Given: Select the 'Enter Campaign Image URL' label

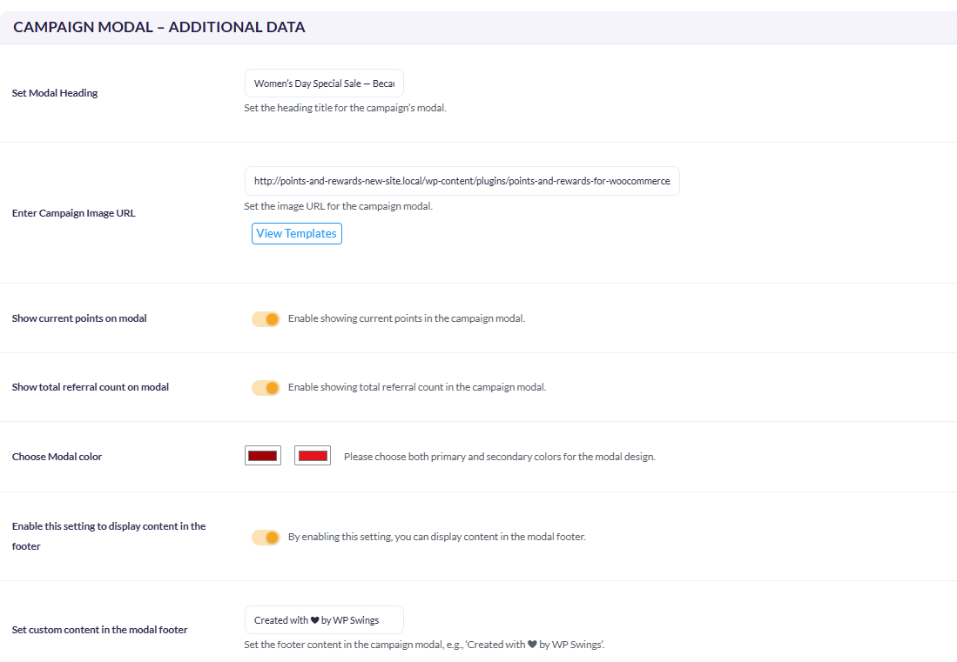Looking at the screenshot, I should tap(74, 213).
